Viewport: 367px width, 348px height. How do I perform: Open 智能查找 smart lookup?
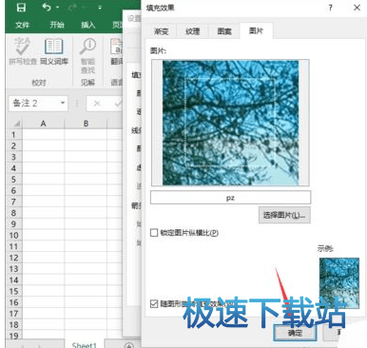[x=87, y=56]
